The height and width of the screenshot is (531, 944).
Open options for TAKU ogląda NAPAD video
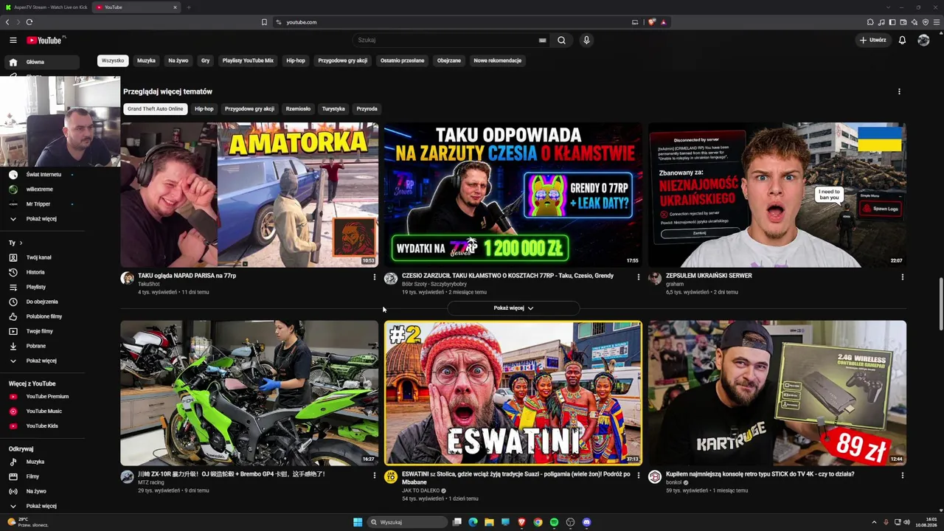[374, 277]
